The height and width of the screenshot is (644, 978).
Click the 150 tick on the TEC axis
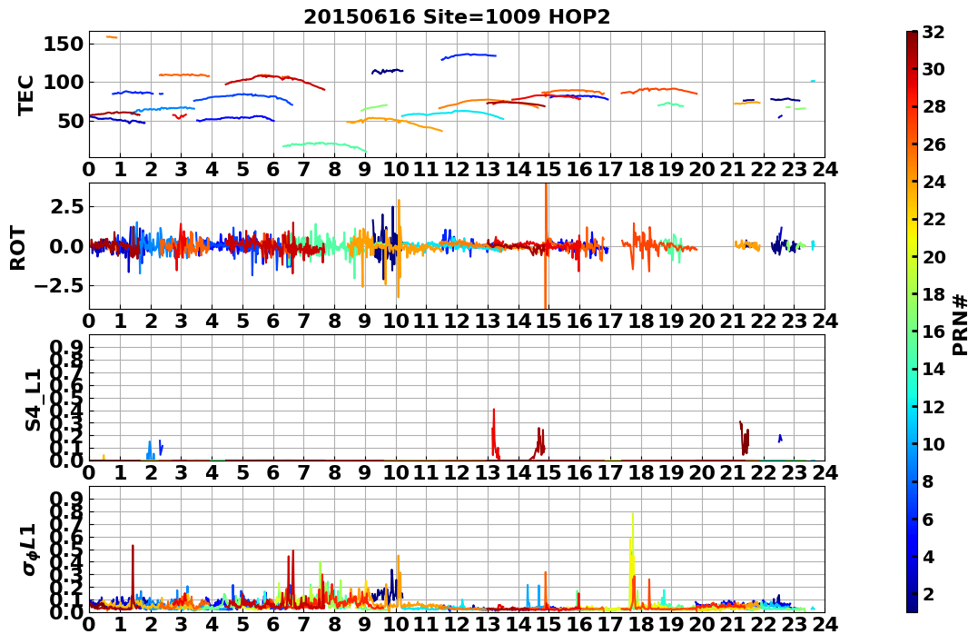63,44
